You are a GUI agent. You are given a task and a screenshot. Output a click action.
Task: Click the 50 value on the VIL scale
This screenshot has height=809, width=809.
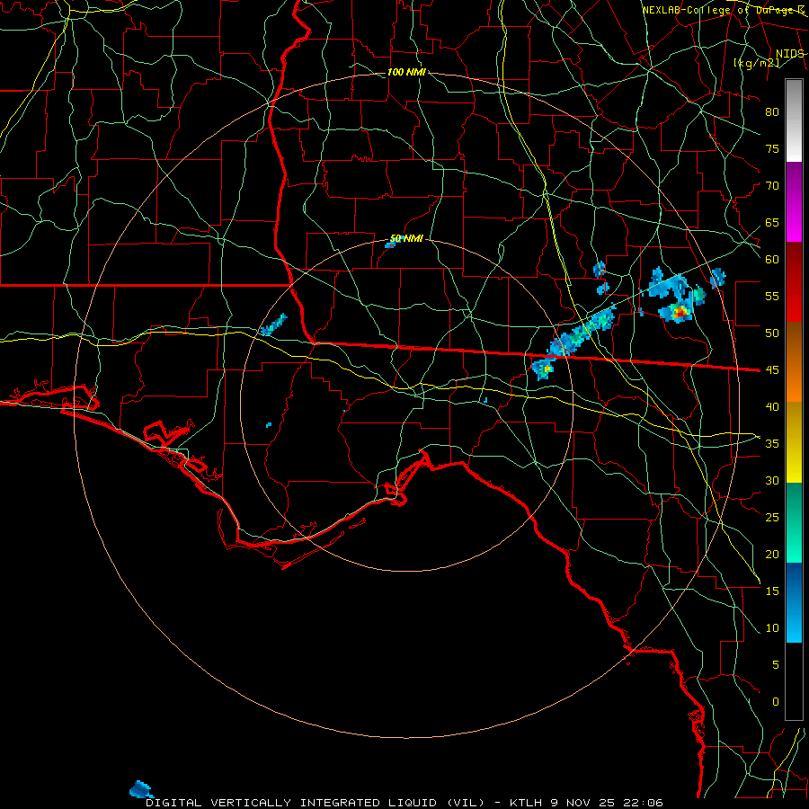772,333
